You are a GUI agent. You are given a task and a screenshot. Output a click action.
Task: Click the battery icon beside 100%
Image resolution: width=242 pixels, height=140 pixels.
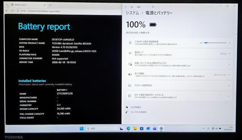pos(153,24)
